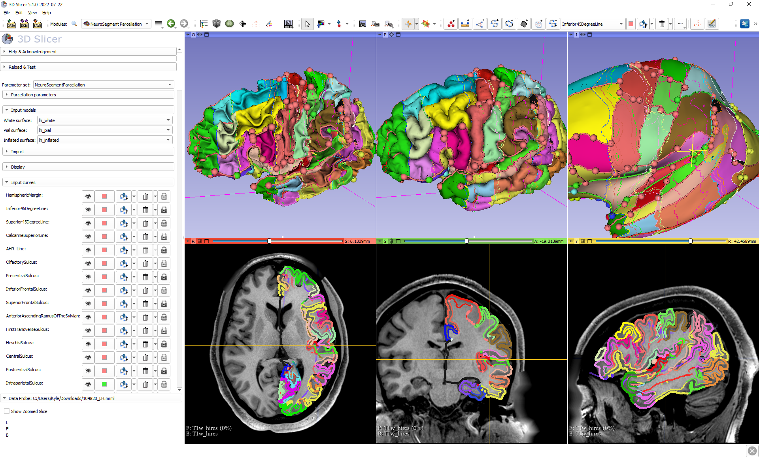The image size is (759, 458).
Task: Click the Load DICOM data icon
Action: [24, 24]
